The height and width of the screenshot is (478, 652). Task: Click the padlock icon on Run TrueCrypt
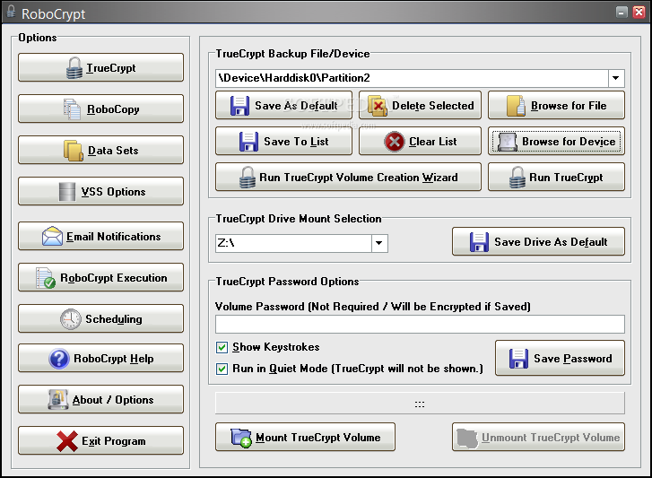tap(517, 178)
